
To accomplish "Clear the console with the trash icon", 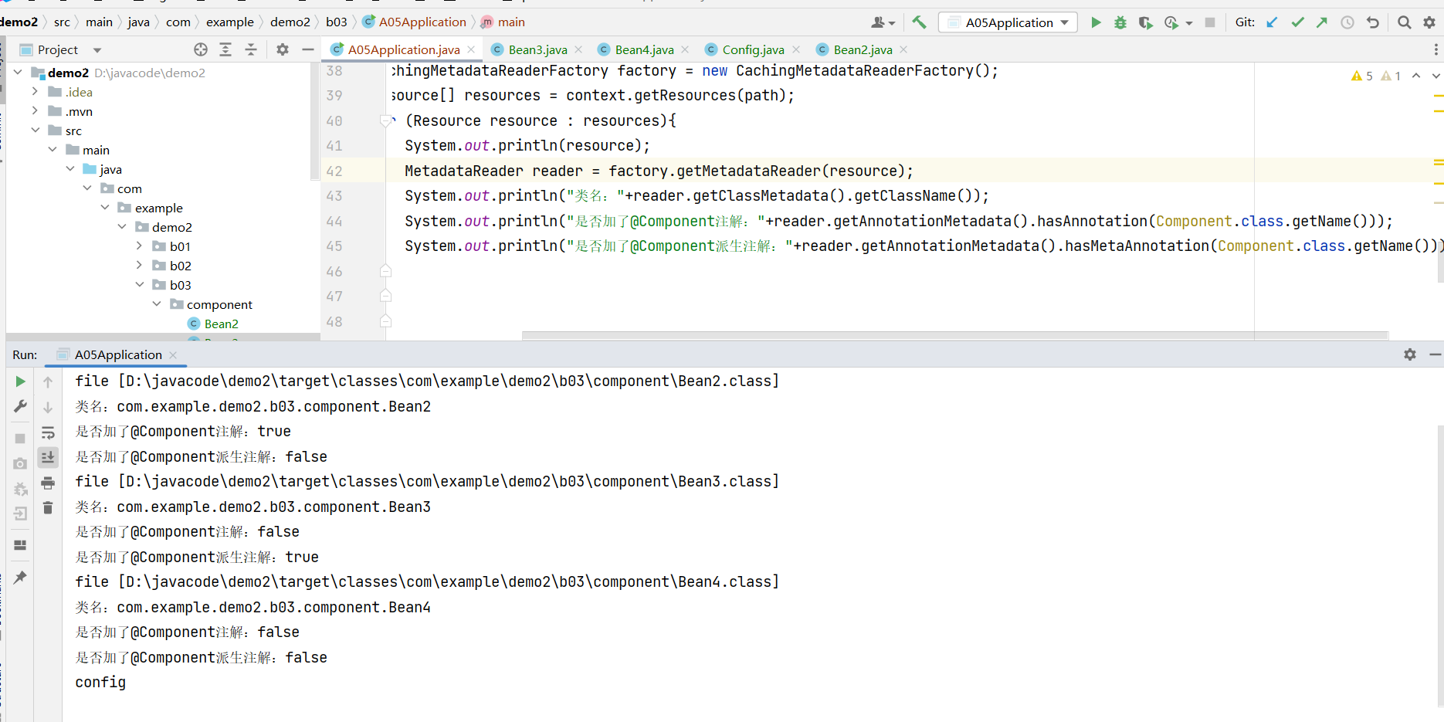I will [x=48, y=507].
